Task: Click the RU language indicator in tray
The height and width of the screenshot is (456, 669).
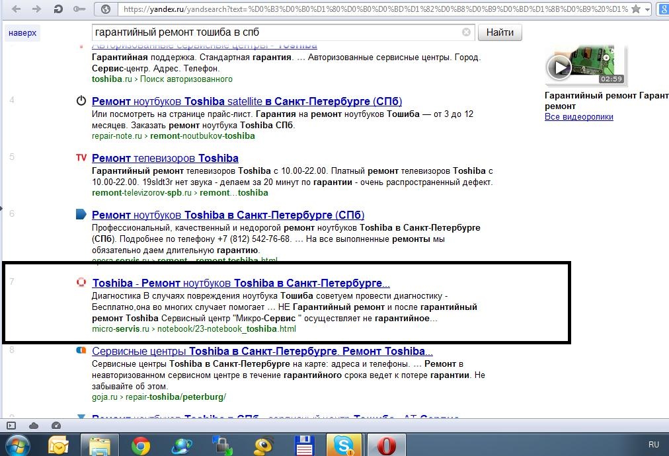Action: tap(654, 445)
